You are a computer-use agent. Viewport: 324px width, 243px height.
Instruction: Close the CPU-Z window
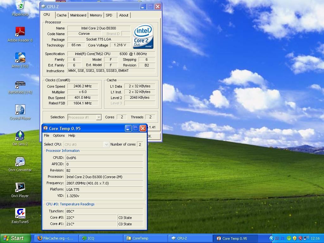158,7
